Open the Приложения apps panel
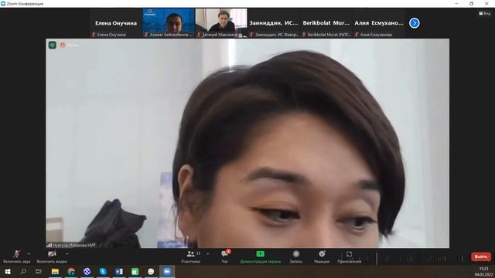Screen dimensions: 495x278 pyautogui.click(x=349, y=257)
